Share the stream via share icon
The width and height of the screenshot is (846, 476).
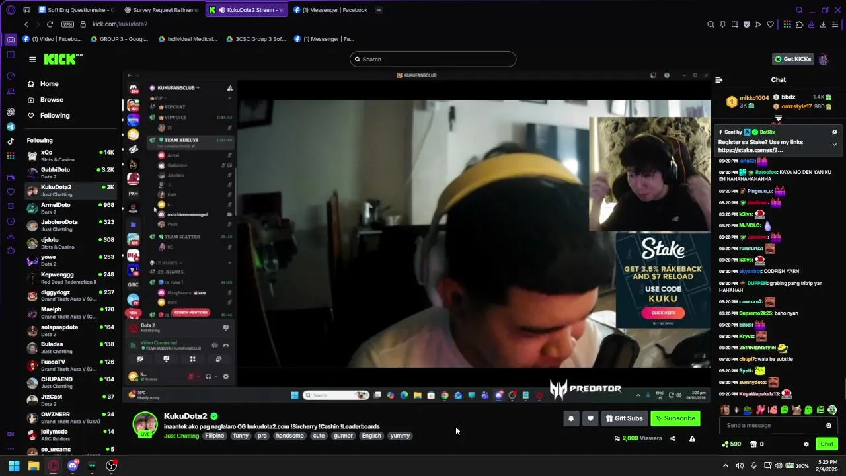click(x=673, y=438)
